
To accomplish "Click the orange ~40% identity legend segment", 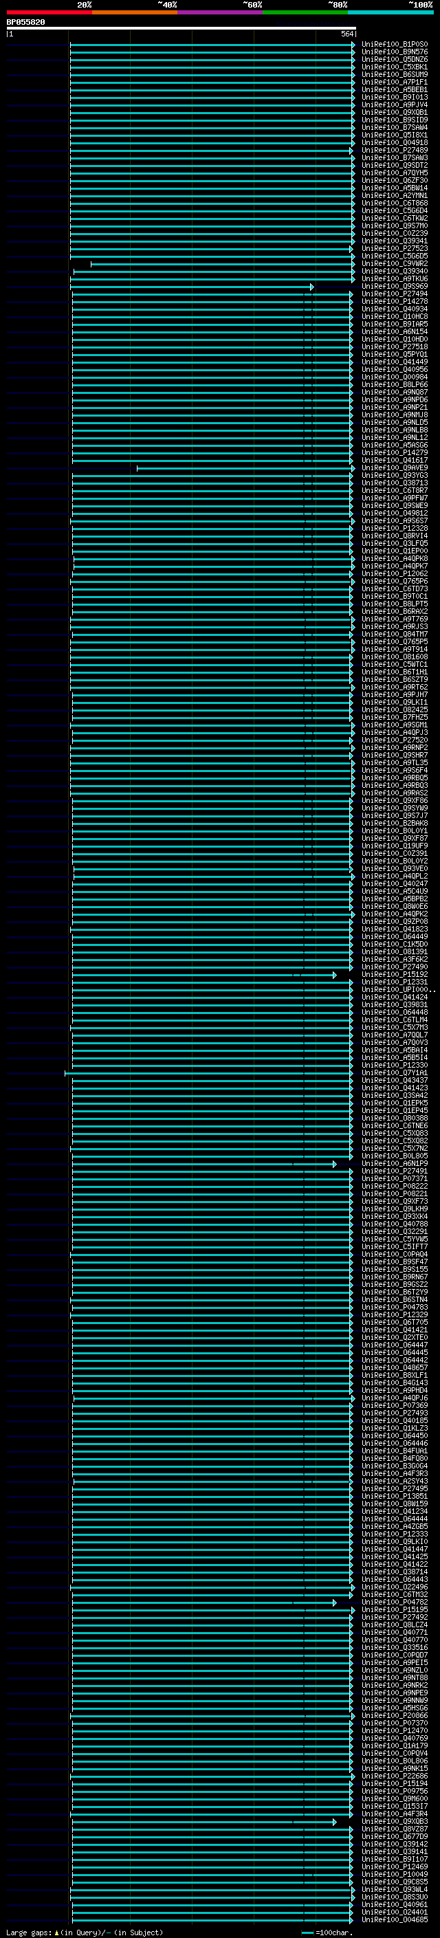I will pyautogui.click(x=135, y=12).
